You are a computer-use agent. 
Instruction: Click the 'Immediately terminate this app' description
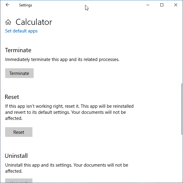click(x=62, y=59)
